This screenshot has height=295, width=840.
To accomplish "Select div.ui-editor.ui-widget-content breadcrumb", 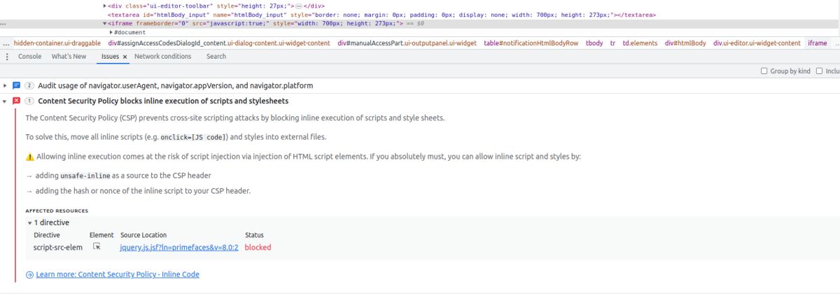I will tap(757, 43).
